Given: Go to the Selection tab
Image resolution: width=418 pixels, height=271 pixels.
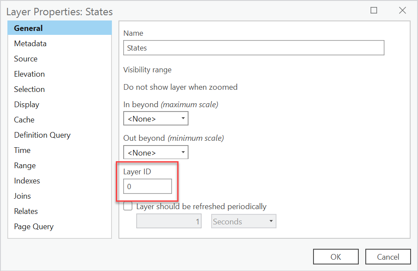Looking at the screenshot, I should (x=29, y=89).
